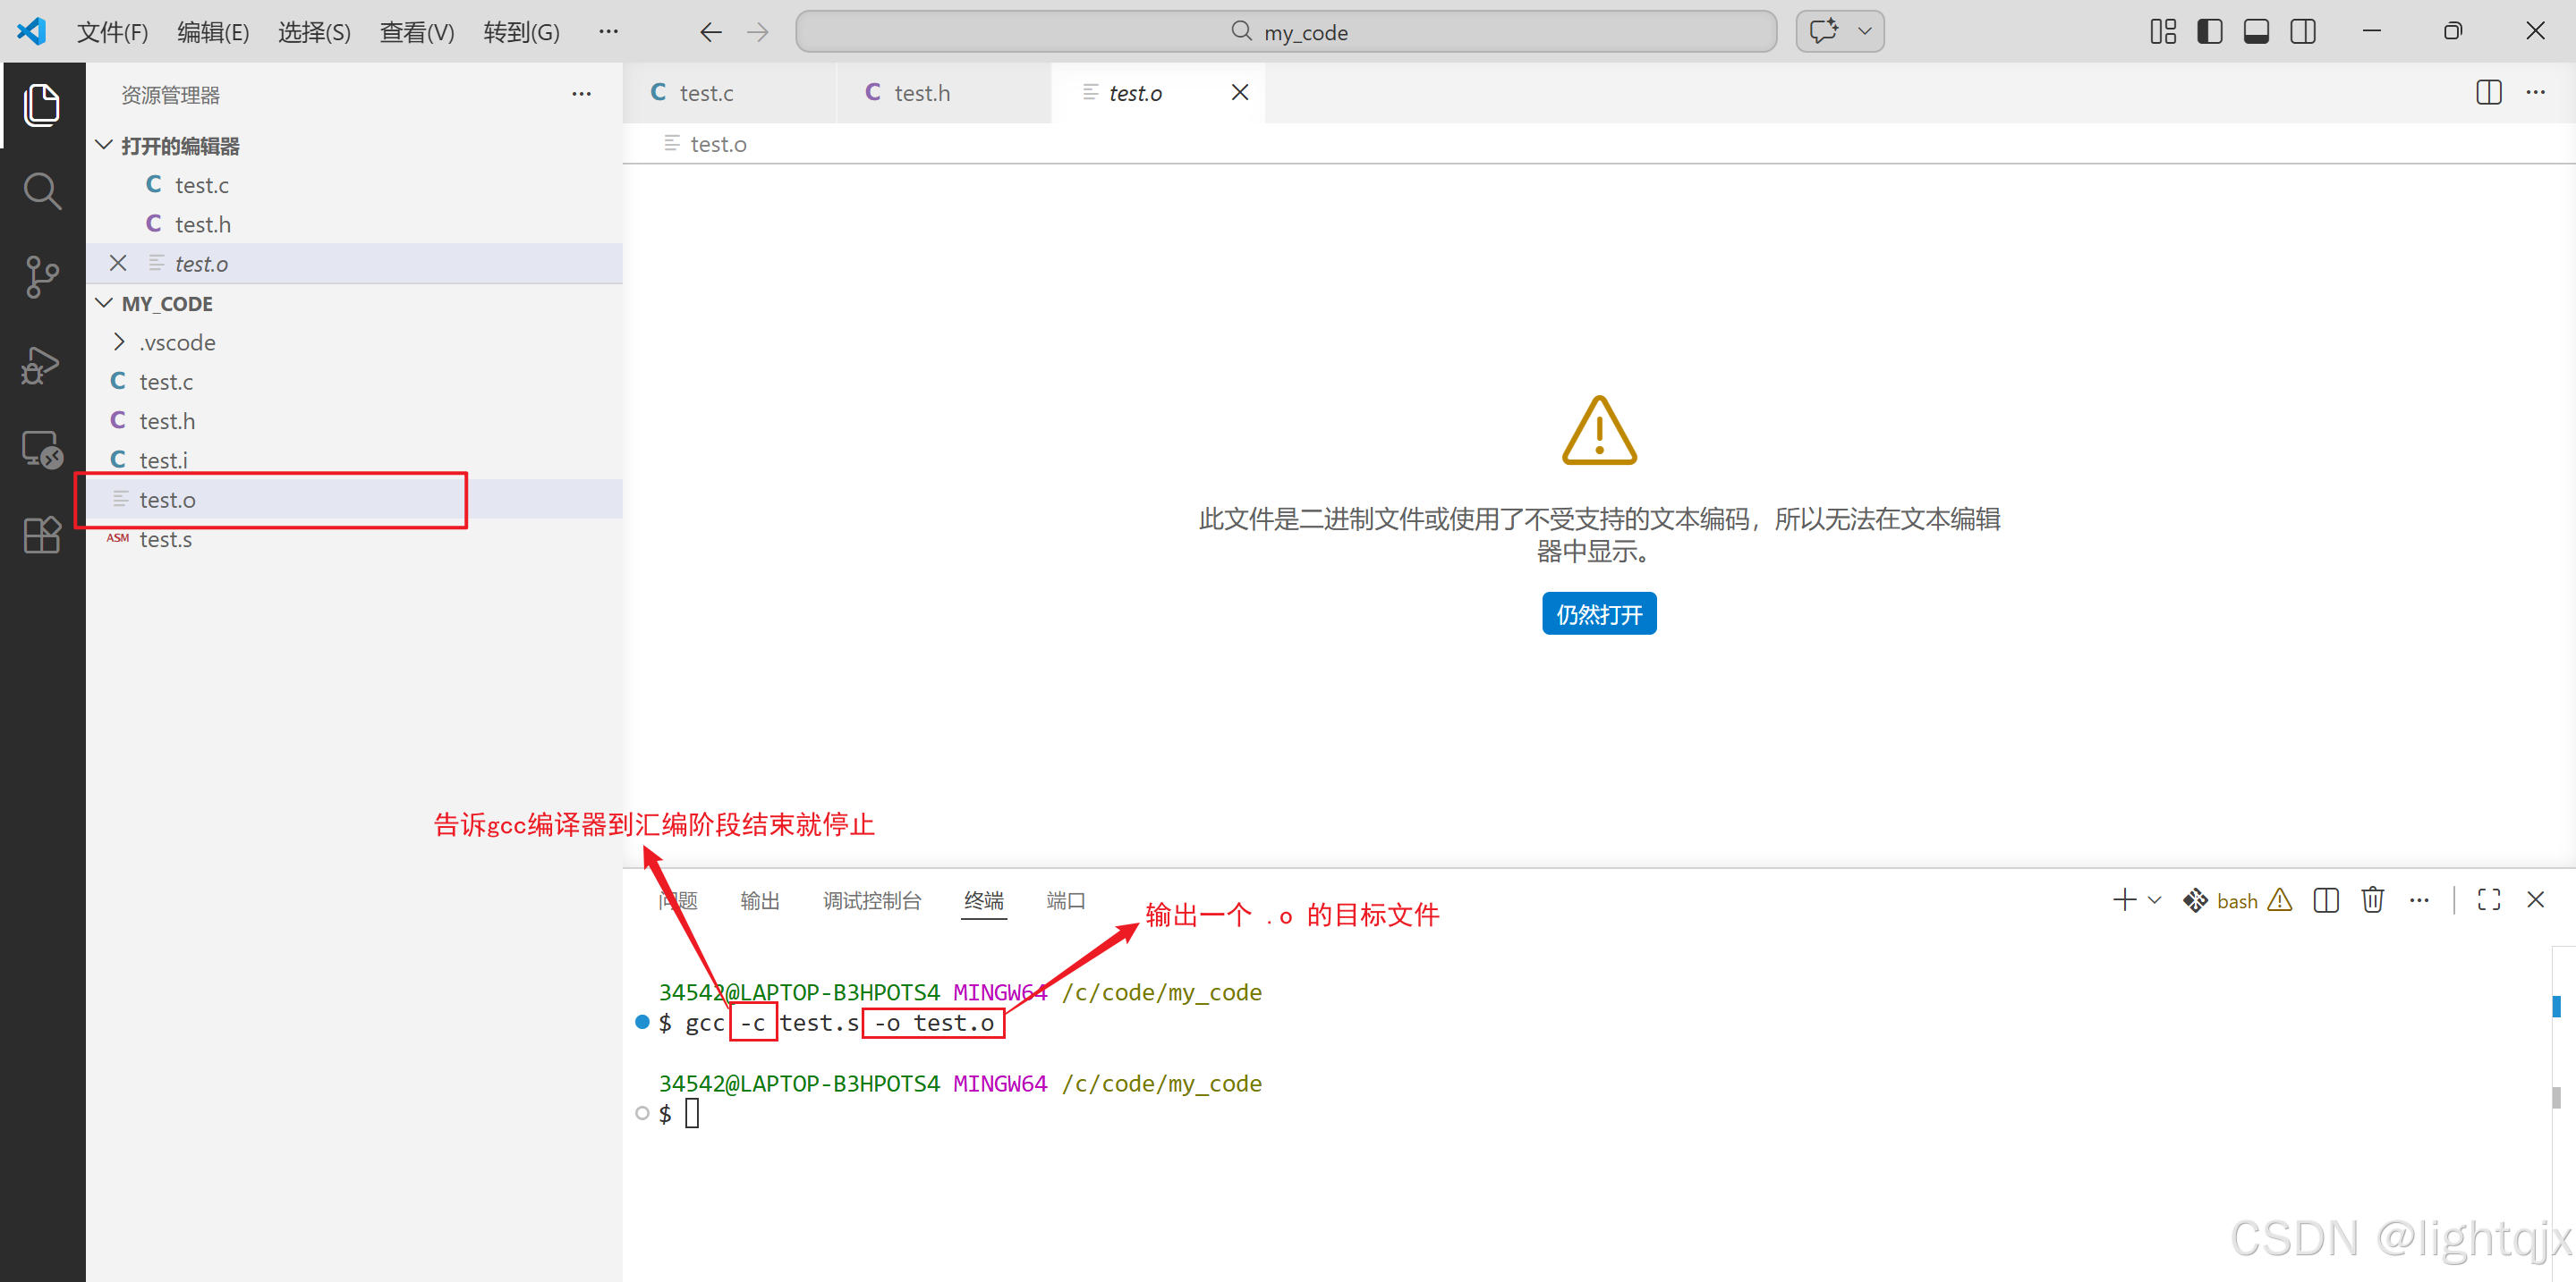Close the test.o editor tab
This screenshot has width=2576, height=1282.
click(x=1240, y=92)
